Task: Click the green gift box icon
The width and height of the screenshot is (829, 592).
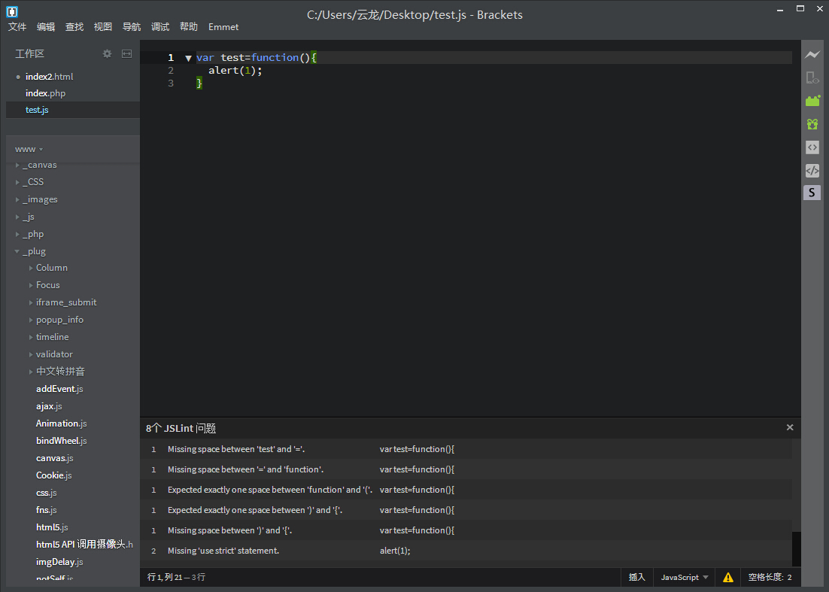Action: [x=812, y=124]
